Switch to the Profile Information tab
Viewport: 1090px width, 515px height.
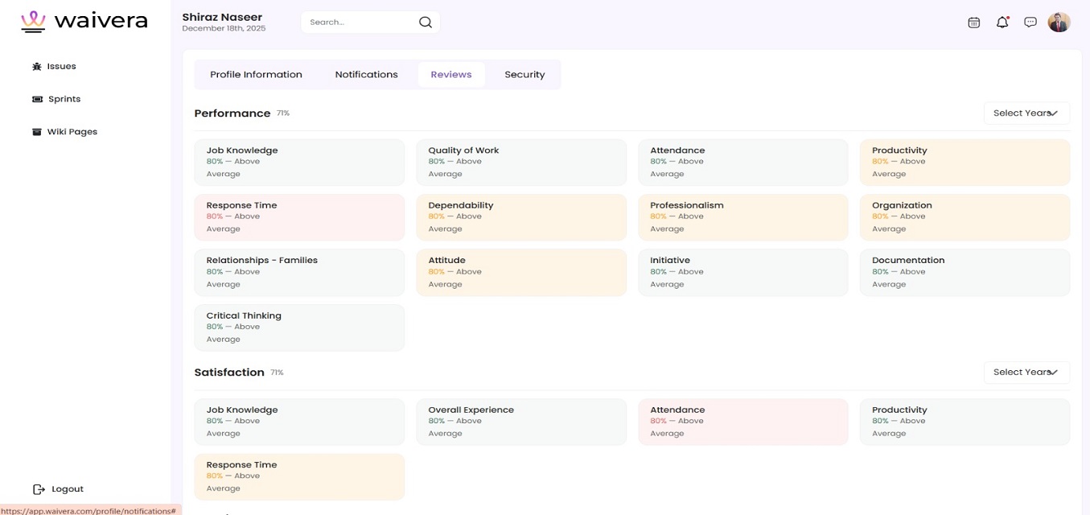click(256, 75)
